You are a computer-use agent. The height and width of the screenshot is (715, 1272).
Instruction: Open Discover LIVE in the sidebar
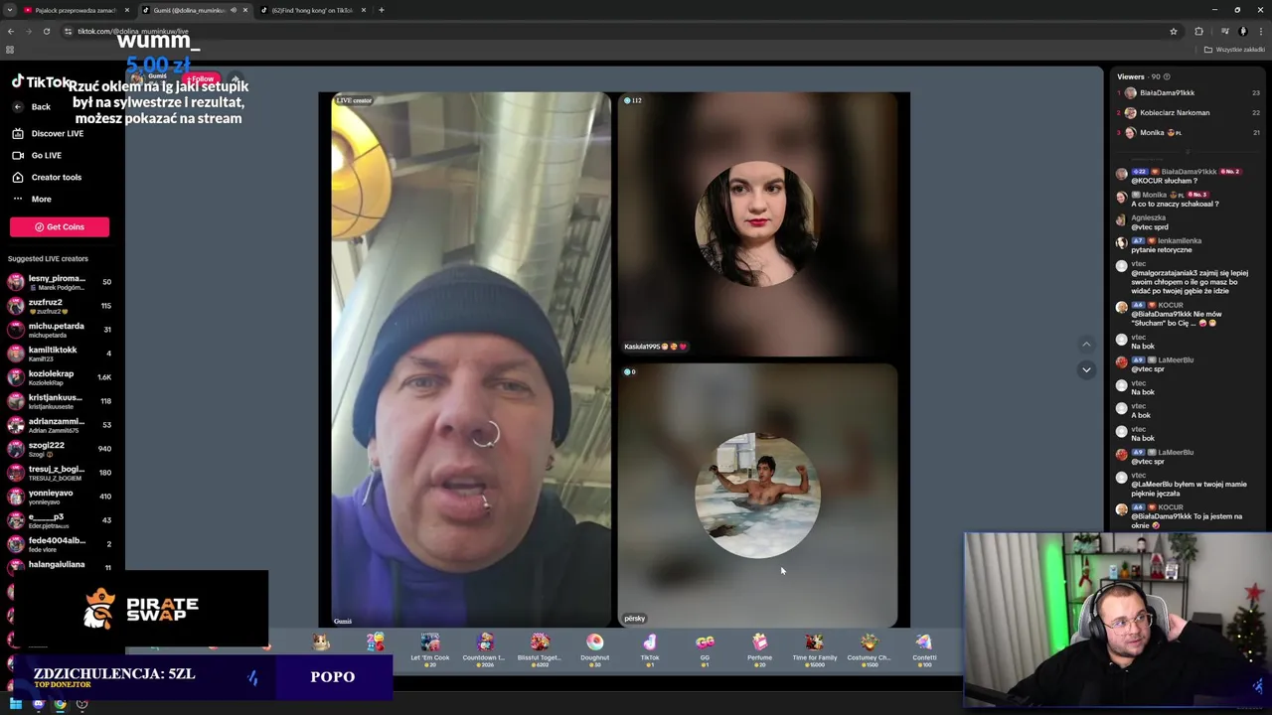(48, 133)
